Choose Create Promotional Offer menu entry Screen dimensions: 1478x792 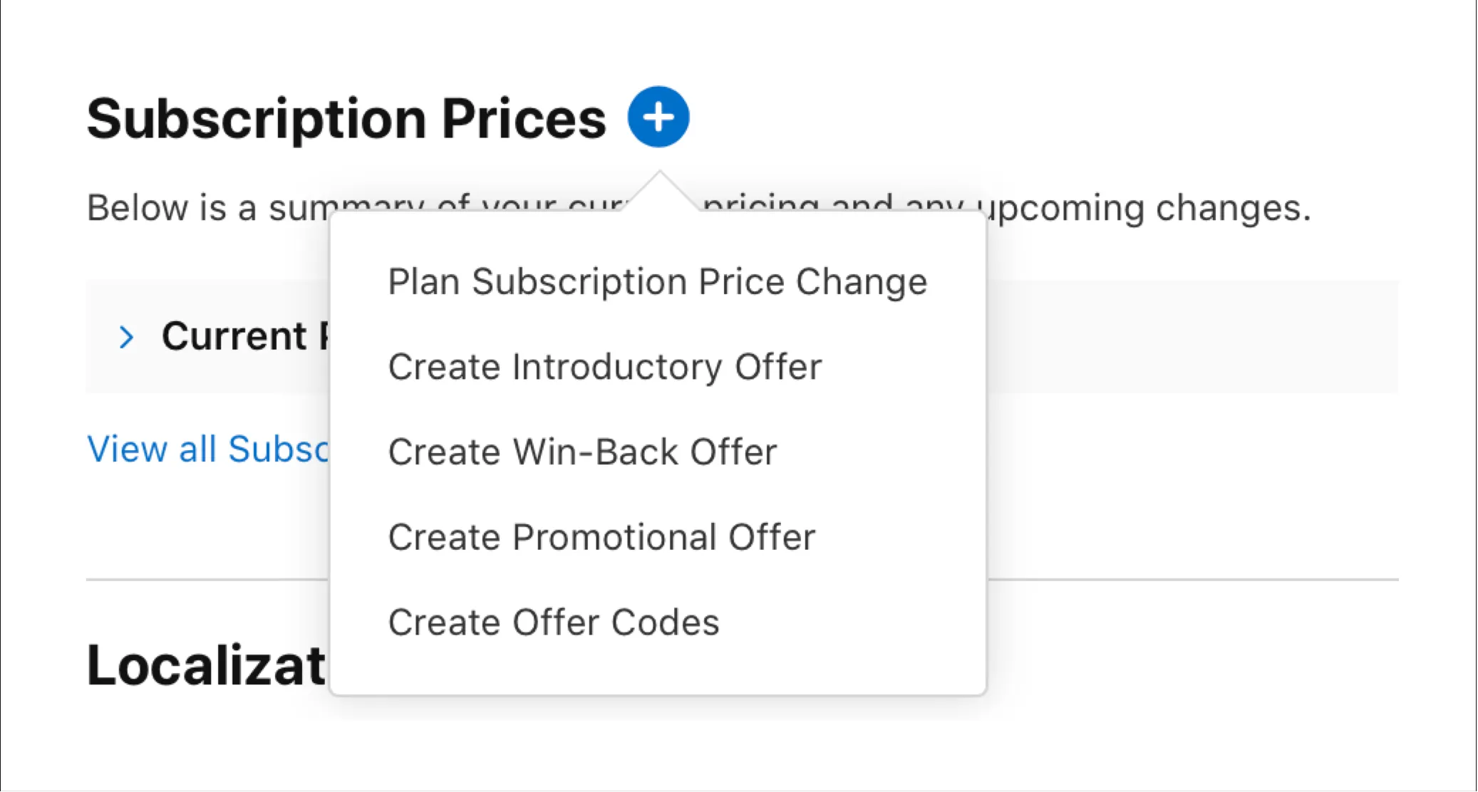(601, 536)
